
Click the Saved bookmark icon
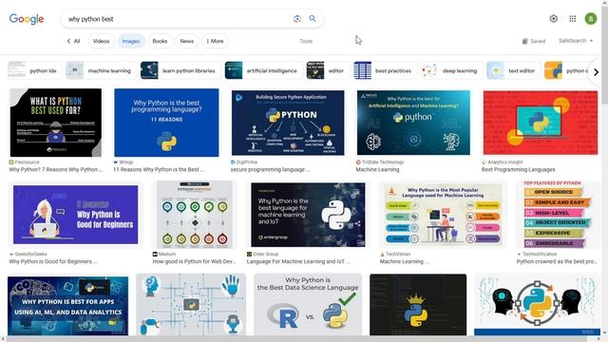525,41
